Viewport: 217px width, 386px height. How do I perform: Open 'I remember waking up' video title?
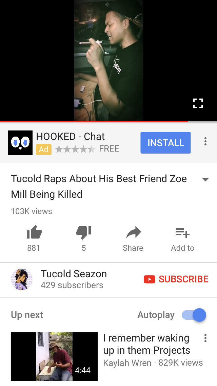(x=147, y=344)
